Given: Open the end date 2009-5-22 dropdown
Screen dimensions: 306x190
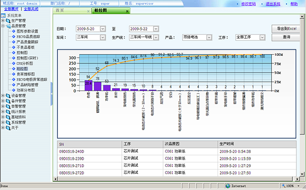Looking at the screenshot, I should coord(156,29).
